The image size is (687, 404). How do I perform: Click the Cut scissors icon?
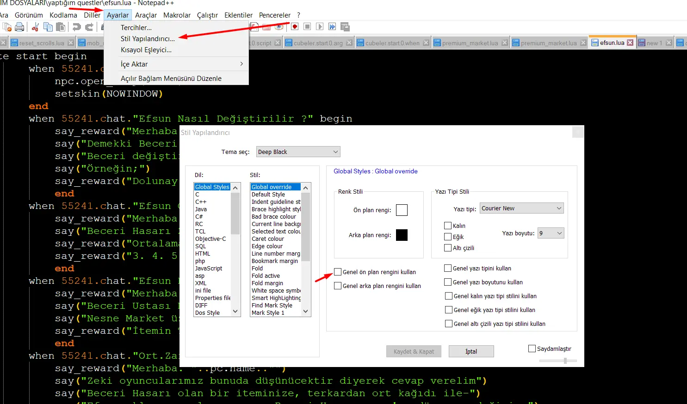point(35,27)
